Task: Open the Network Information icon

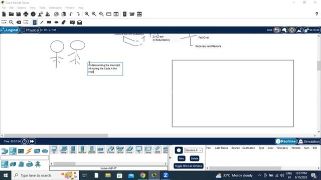Action: coord(33,14)
